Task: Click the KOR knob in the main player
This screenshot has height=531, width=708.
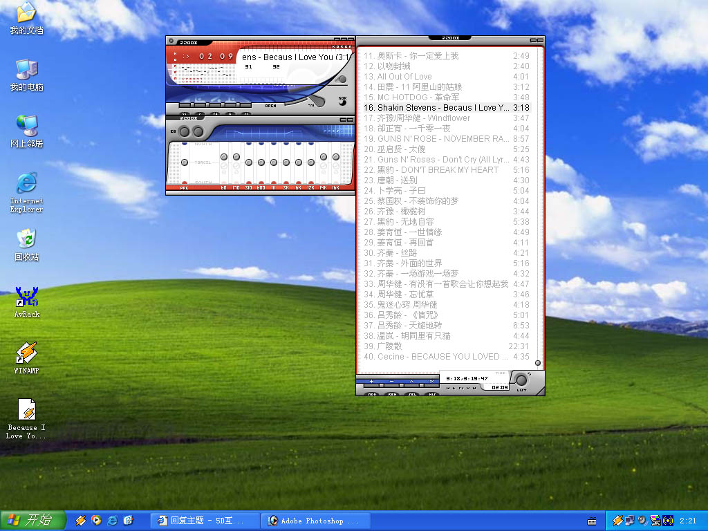Action: [342, 102]
